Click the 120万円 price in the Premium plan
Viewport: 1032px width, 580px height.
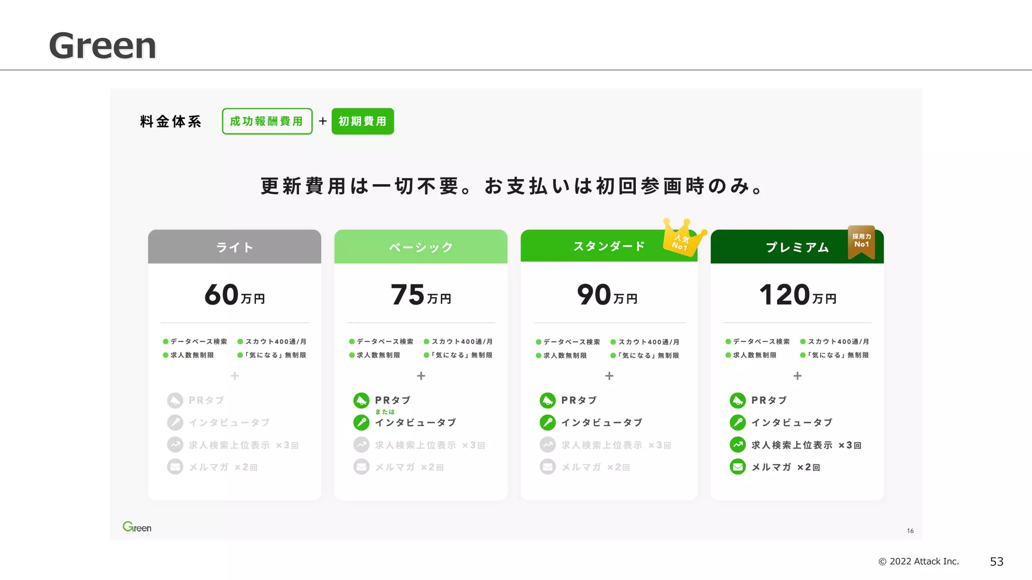click(x=797, y=295)
